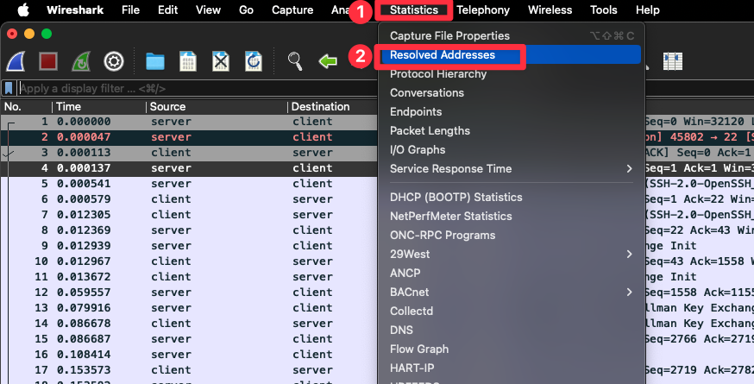Expand the BACnet submenu
Image resolution: width=754 pixels, height=384 pixels.
(512, 292)
